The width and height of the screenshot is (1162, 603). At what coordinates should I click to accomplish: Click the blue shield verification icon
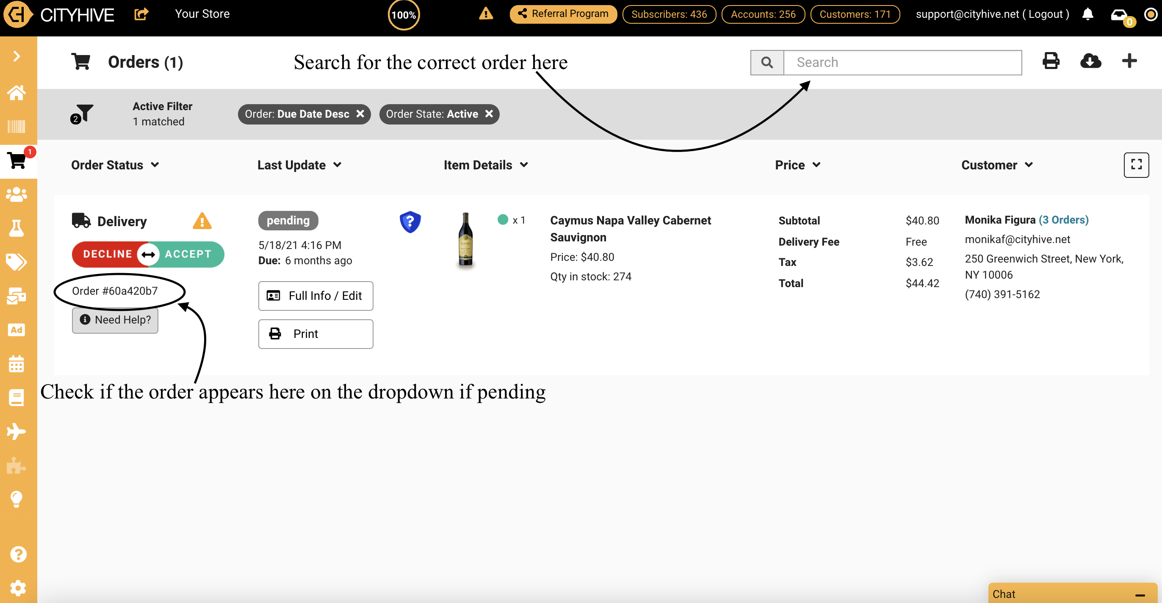click(x=410, y=222)
